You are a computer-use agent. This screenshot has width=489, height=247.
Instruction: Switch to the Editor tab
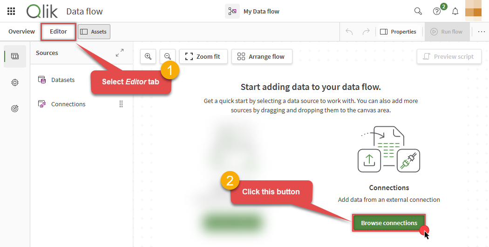tap(58, 32)
